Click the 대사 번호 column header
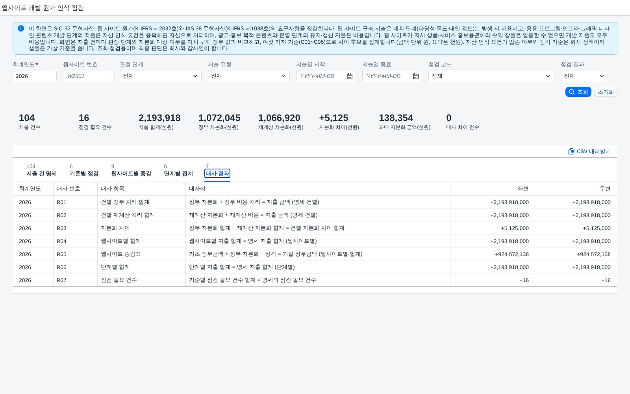Image resolution: width=630 pixels, height=394 pixels. 76,189
